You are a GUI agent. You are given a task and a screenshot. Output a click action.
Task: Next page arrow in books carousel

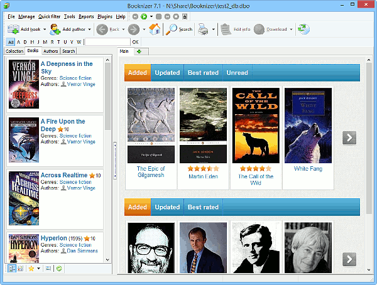click(x=349, y=137)
